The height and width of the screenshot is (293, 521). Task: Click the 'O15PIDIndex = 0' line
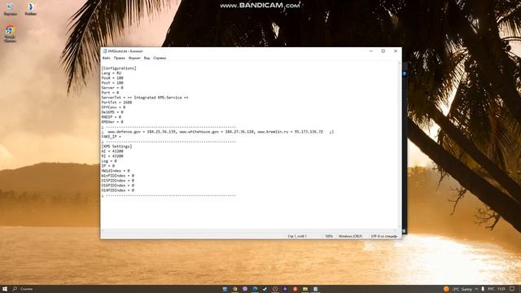pyautogui.click(x=117, y=181)
